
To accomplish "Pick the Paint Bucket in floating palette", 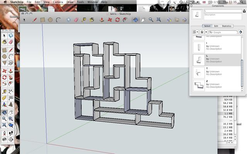I will coord(4,42).
